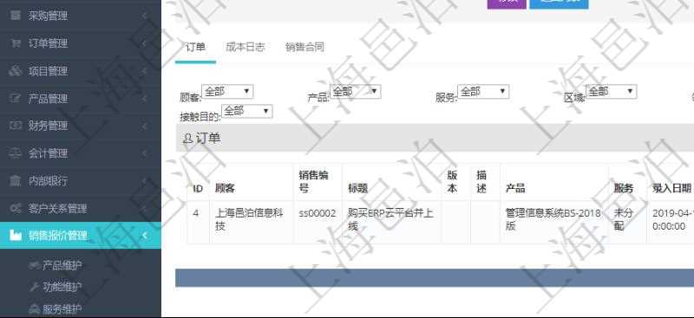Click the blue-gray bar below the table
The image size is (694, 318).
(435, 278)
